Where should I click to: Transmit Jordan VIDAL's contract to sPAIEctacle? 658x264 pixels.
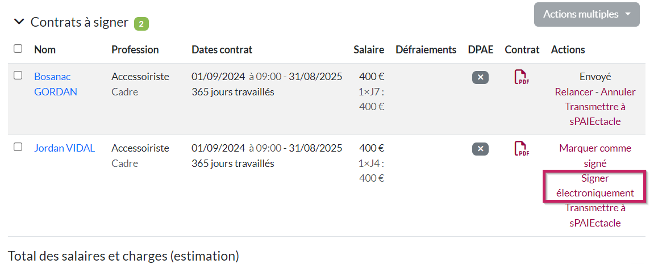coord(595,215)
